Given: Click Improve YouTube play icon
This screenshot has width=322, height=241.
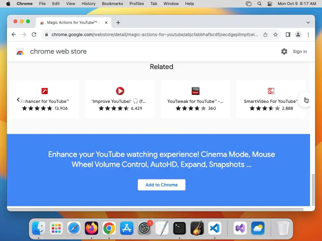Looking at the screenshot, I should tap(120, 91).
